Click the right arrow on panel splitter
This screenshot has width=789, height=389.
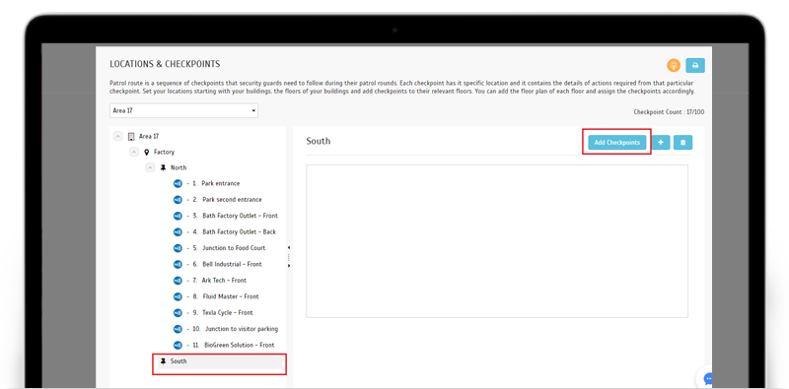pyautogui.click(x=289, y=265)
